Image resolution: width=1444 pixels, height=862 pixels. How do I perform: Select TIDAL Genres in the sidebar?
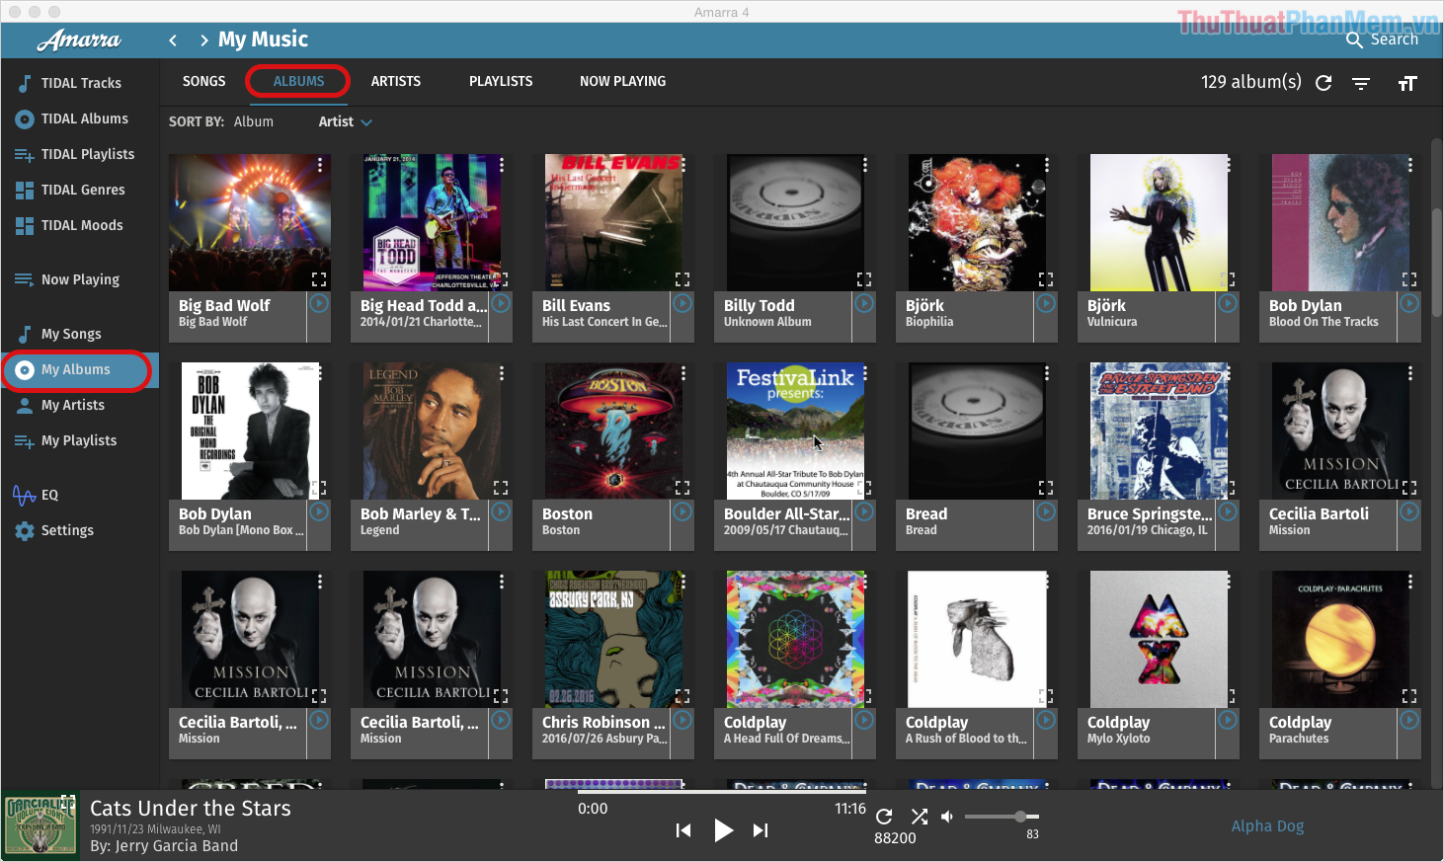point(83,190)
